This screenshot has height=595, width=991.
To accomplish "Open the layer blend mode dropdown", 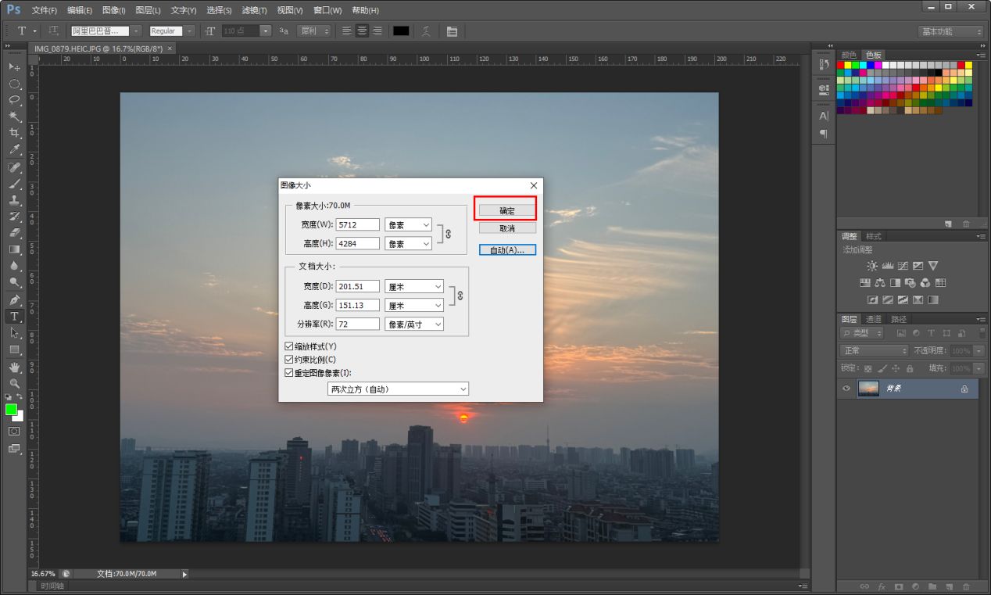I will click(x=875, y=351).
